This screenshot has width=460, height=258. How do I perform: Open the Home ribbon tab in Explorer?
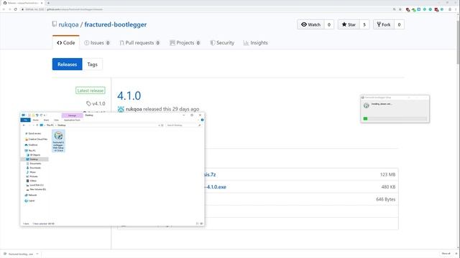point(36,120)
